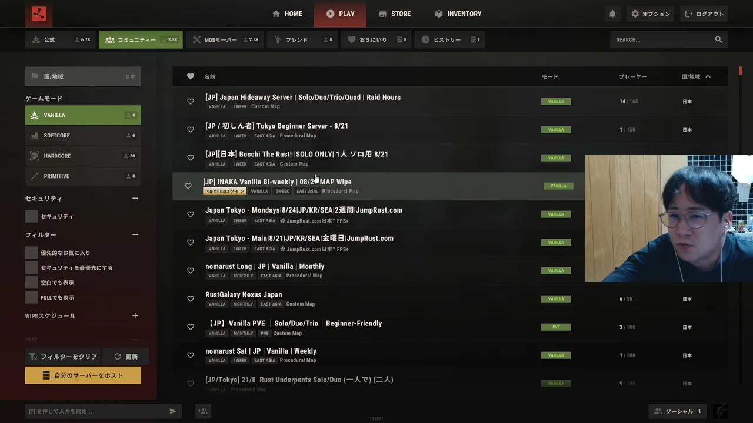Expand the WIPEスケジュール section
Screen dimensions: 753x423
135,316
